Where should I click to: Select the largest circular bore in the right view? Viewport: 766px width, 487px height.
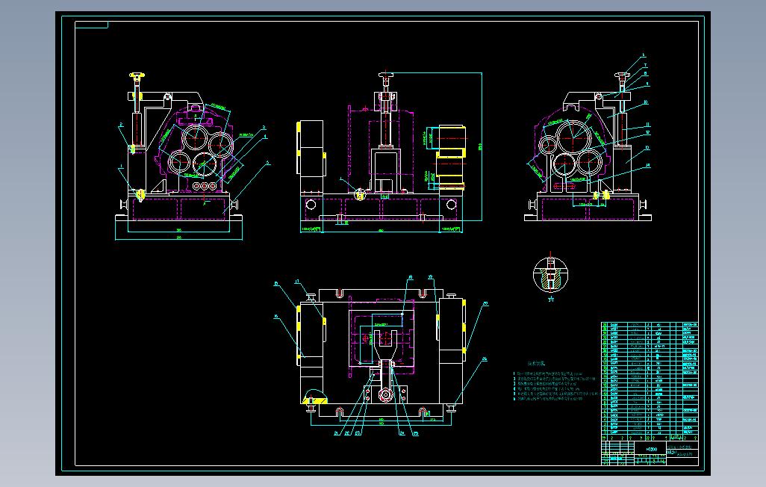pos(572,137)
